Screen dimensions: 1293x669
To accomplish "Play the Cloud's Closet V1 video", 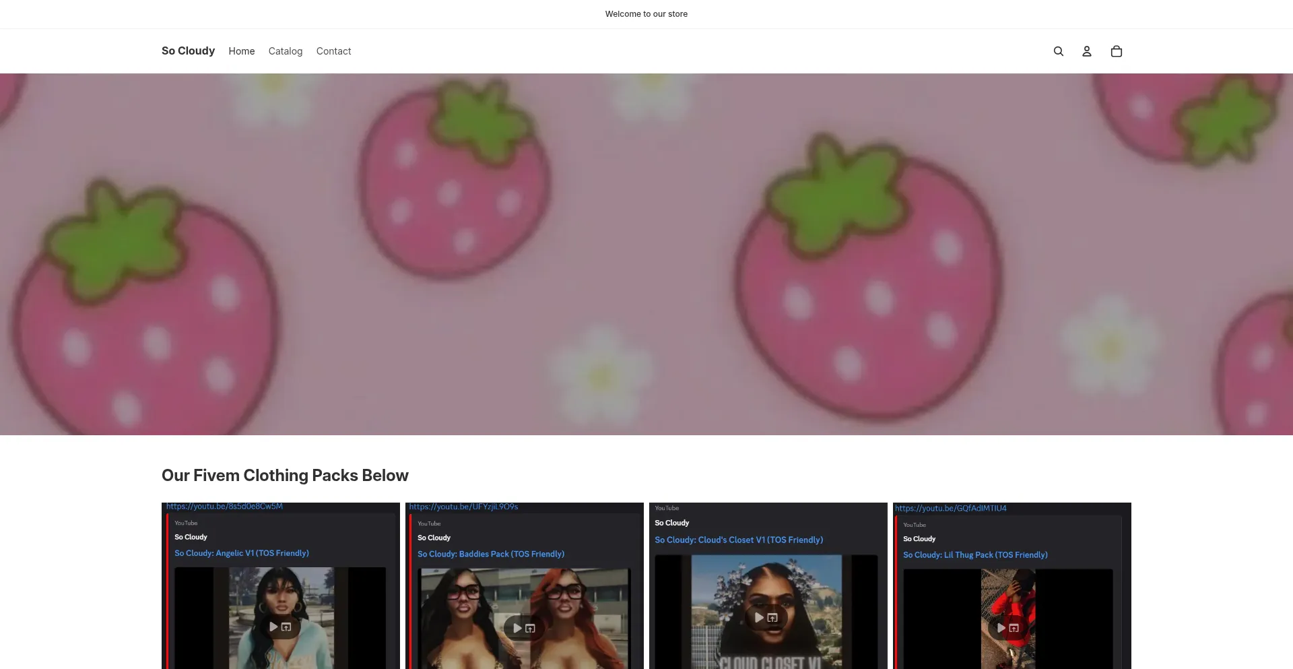I will (x=759, y=617).
